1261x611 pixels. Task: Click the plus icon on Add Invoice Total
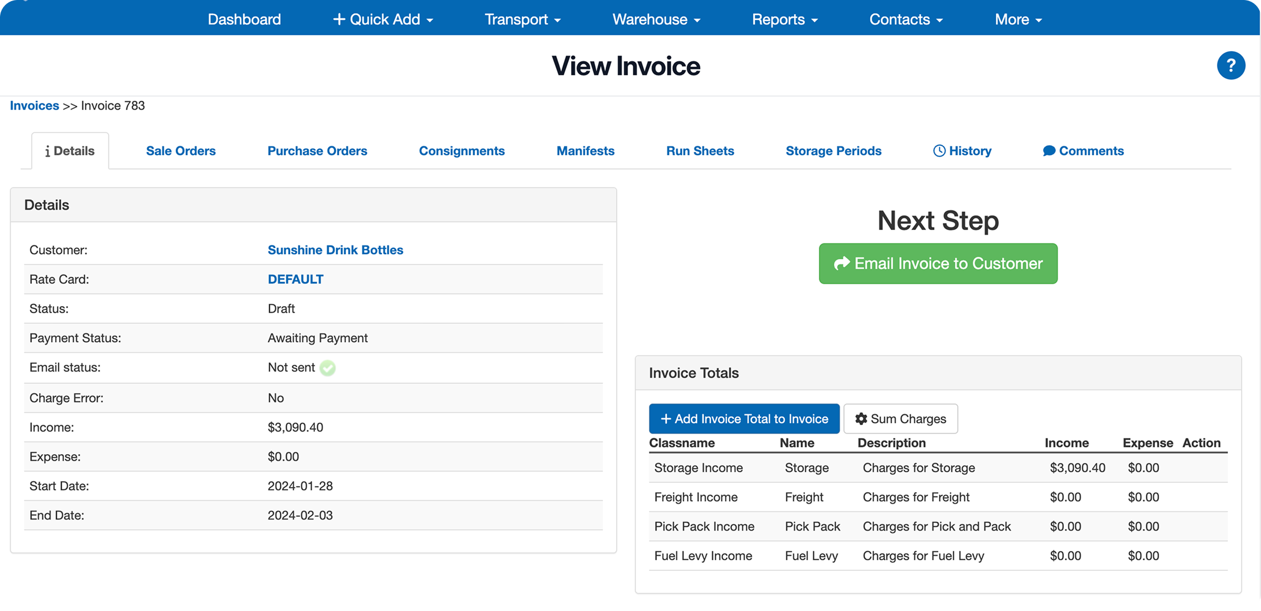click(666, 418)
